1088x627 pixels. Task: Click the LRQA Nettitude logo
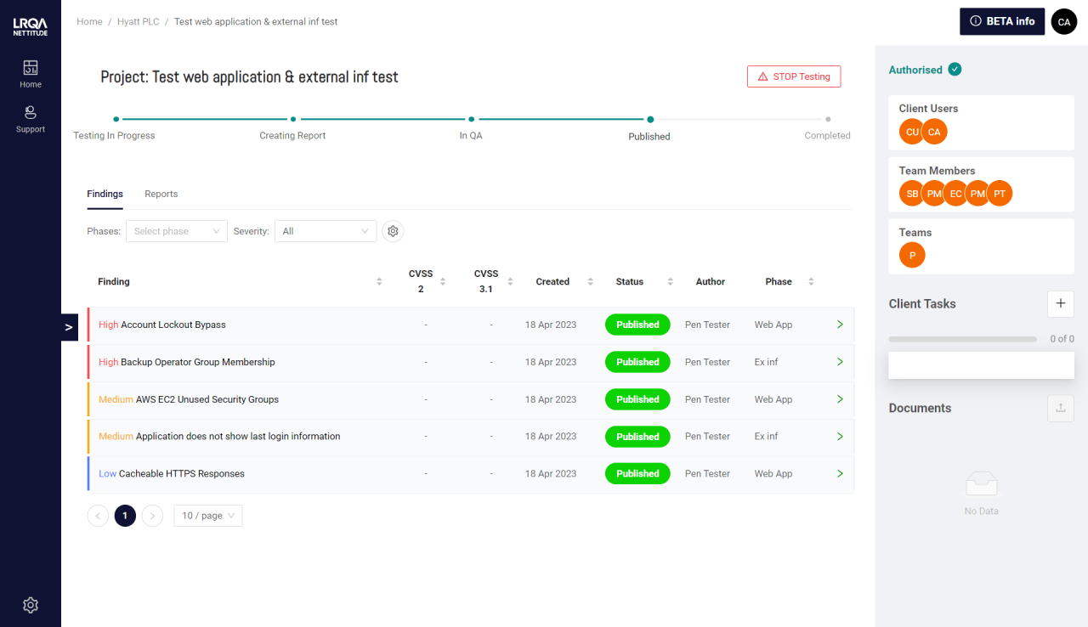click(x=30, y=26)
